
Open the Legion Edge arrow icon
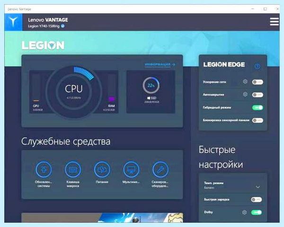257,66
